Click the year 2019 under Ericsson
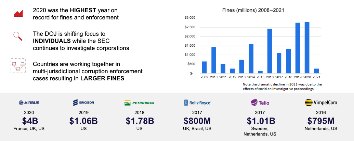The height and width of the screenshot is (141, 354). point(83,113)
